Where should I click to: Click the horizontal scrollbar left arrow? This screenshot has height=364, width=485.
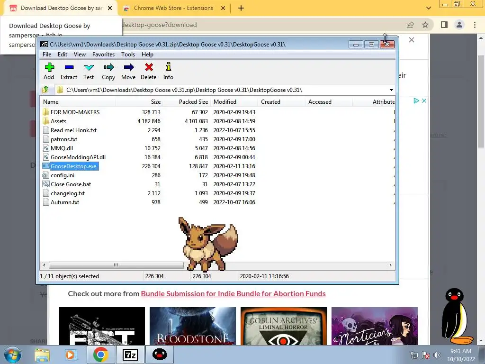44,265
